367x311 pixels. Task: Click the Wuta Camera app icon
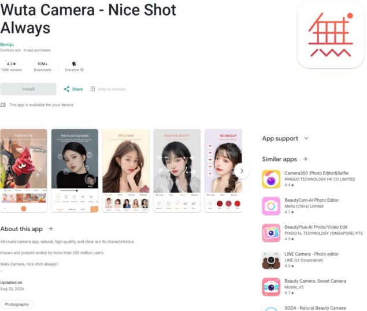click(331, 35)
